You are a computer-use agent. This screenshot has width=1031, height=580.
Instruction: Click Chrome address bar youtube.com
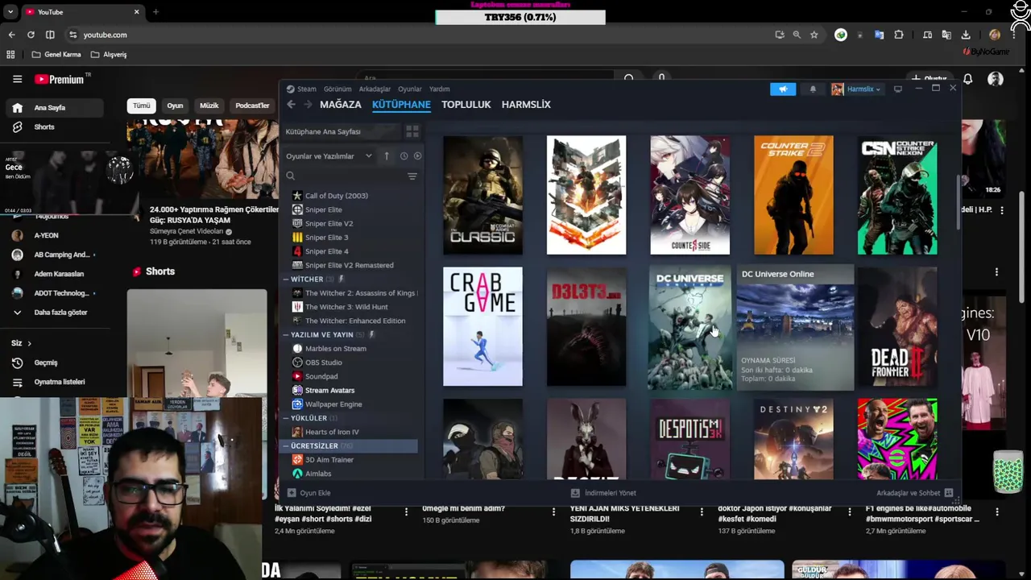pos(105,35)
